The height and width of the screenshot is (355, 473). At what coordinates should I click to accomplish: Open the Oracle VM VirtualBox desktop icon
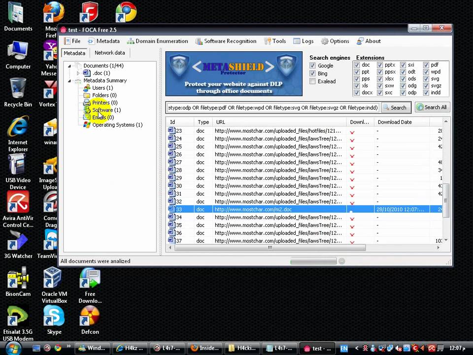click(x=54, y=285)
